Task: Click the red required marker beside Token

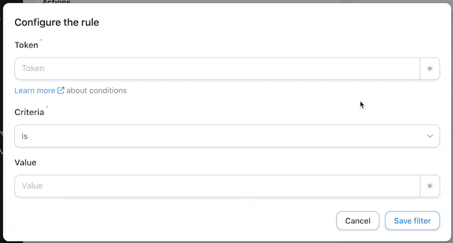Action: point(41,40)
